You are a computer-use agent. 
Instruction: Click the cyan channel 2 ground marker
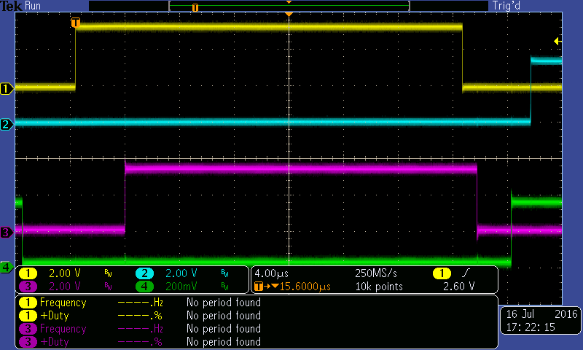7,124
